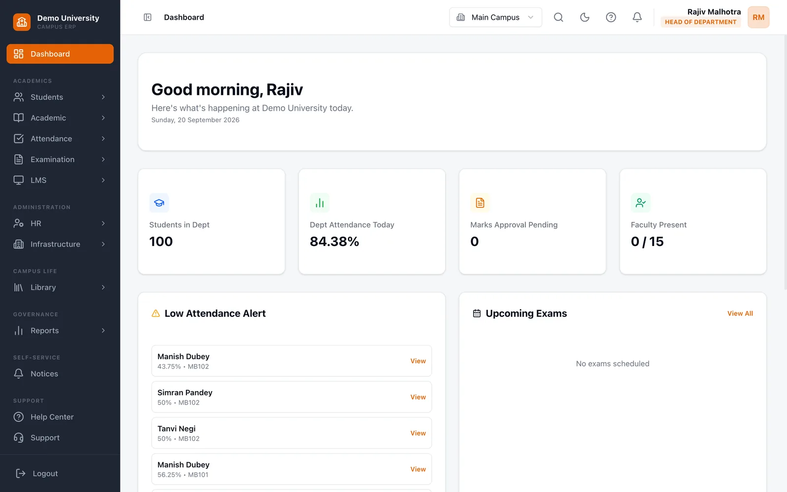Collapse the sidebar panel toggle icon

click(x=148, y=17)
